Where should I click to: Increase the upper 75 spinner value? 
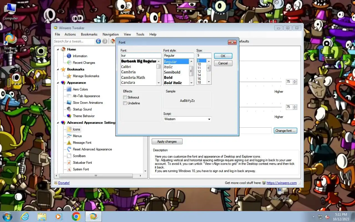(295, 81)
